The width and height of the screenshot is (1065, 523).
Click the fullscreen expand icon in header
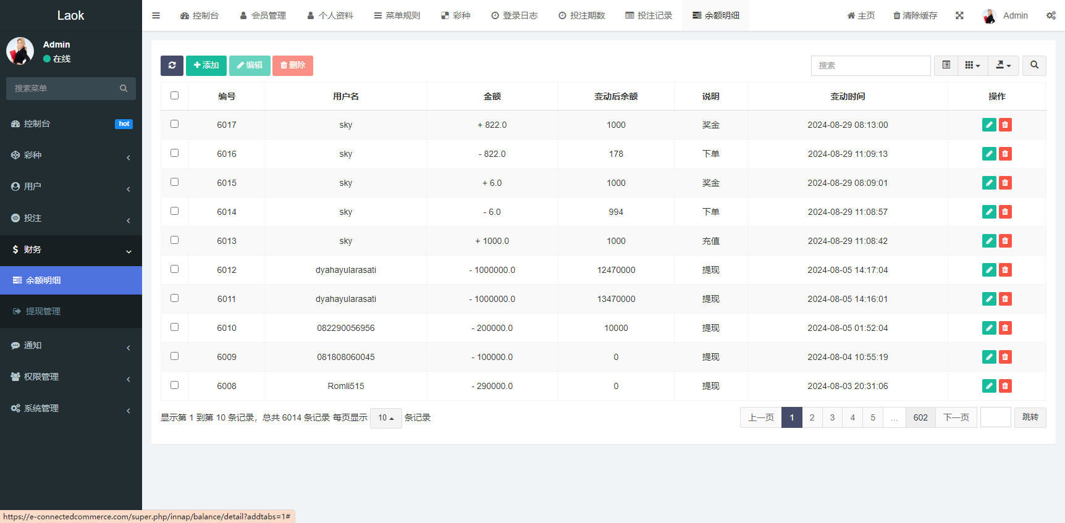coord(959,15)
